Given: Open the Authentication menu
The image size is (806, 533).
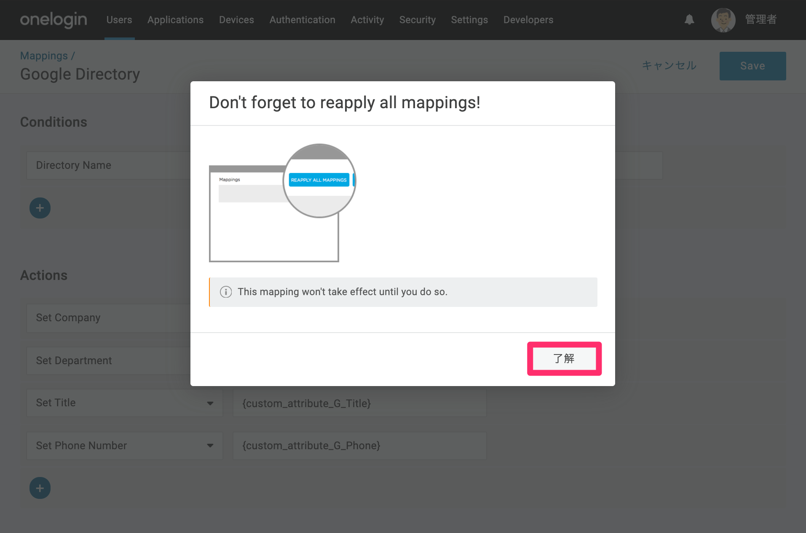Looking at the screenshot, I should click(x=303, y=20).
